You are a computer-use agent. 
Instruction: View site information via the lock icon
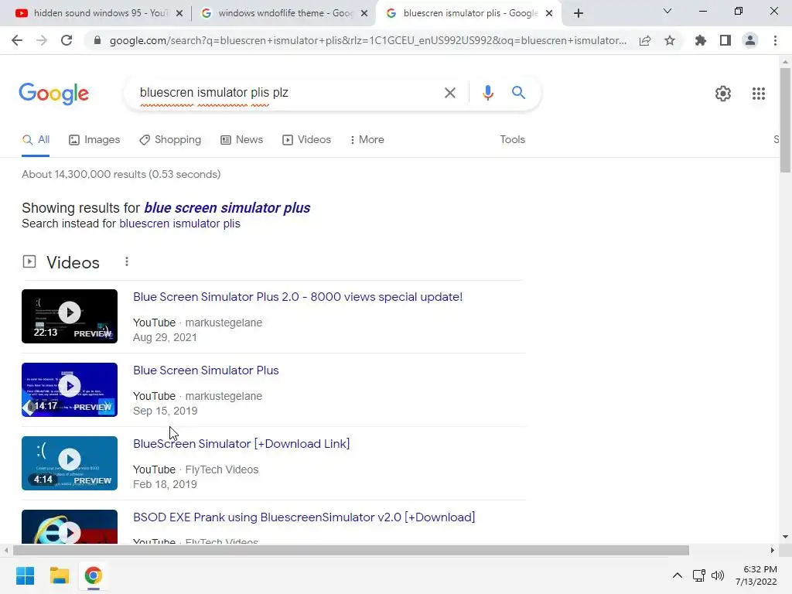[x=97, y=40]
